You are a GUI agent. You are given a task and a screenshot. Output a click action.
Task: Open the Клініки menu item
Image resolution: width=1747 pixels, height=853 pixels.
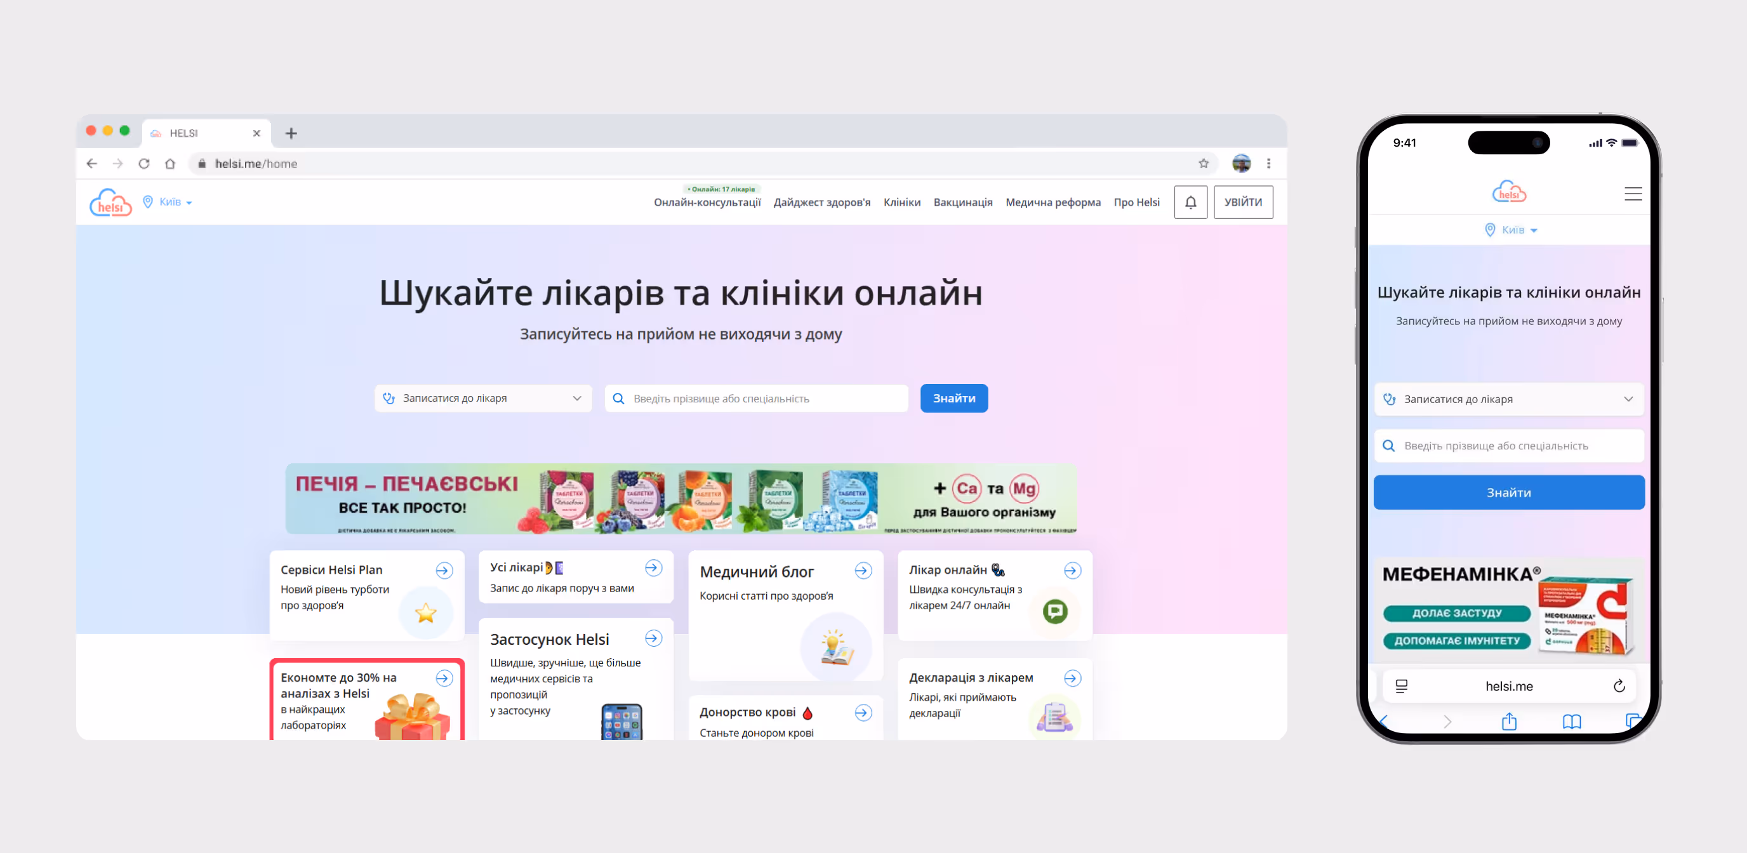point(901,202)
